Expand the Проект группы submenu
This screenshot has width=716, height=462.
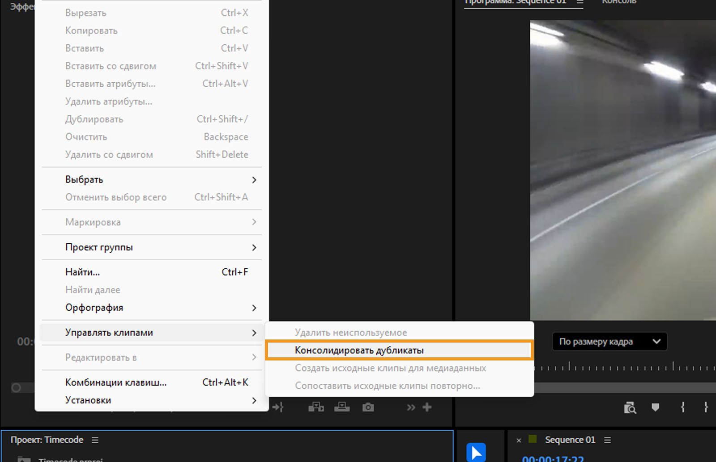(152, 247)
